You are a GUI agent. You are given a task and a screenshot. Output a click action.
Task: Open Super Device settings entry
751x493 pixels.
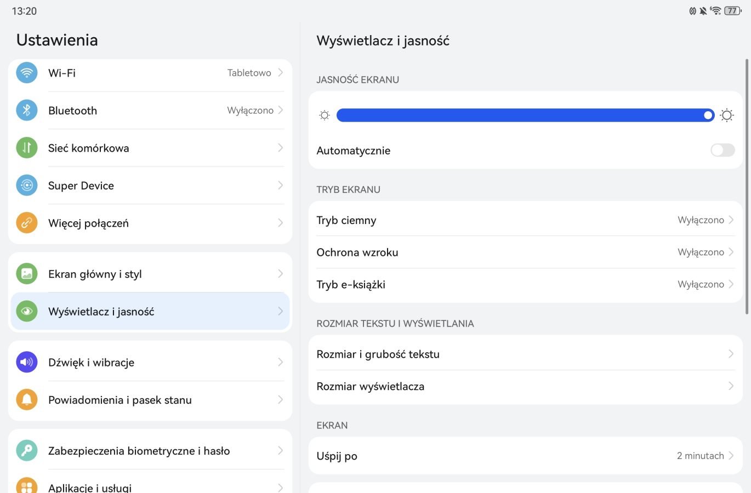150,185
